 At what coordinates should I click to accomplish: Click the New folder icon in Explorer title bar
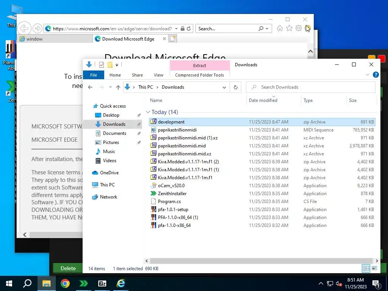tap(110, 65)
